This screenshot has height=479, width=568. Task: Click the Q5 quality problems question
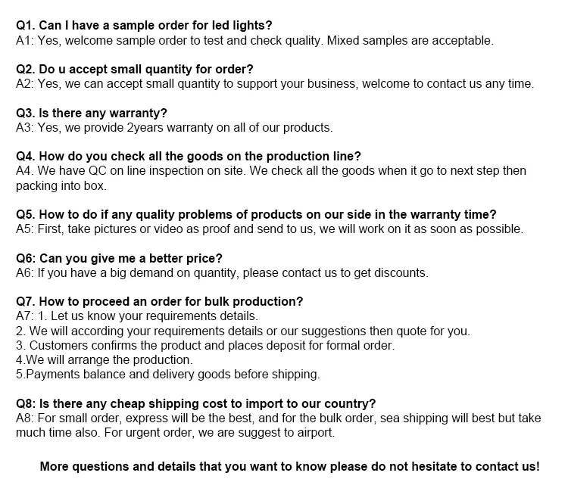pos(257,215)
